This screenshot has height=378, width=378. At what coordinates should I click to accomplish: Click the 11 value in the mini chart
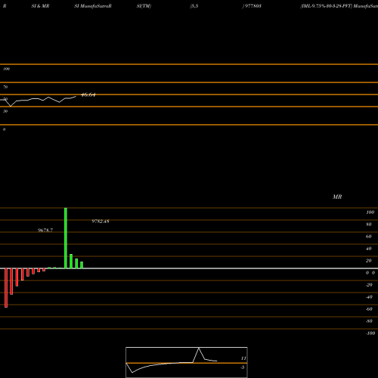point(243,358)
